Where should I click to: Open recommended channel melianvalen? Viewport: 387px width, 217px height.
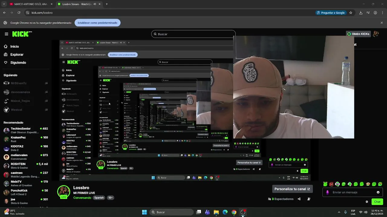(x=26, y=157)
